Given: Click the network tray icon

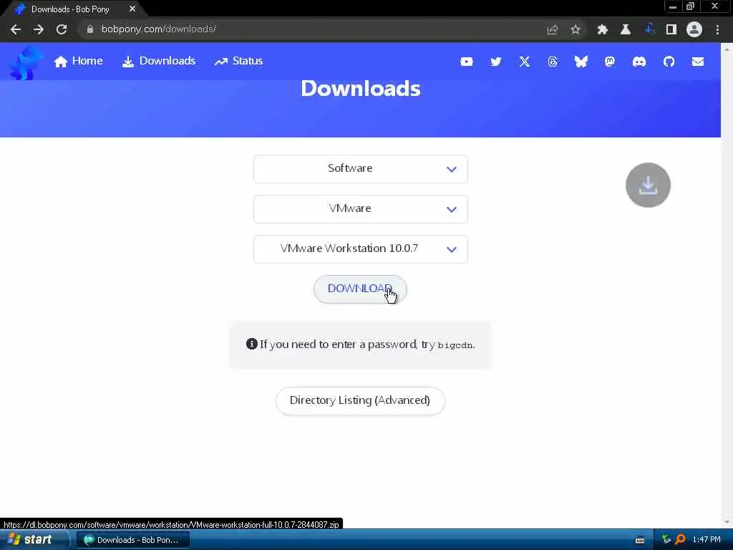Looking at the screenshot, I should click(666, 540).
